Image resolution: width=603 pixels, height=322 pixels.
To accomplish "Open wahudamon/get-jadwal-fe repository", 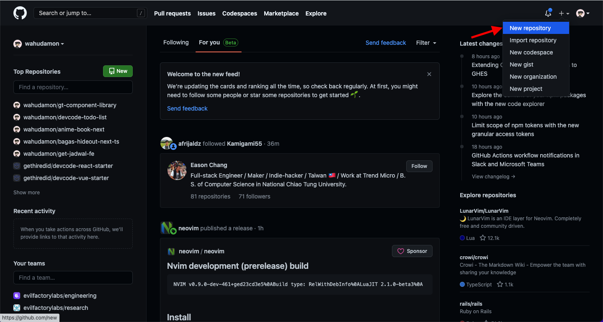I will tap(59, 154).
